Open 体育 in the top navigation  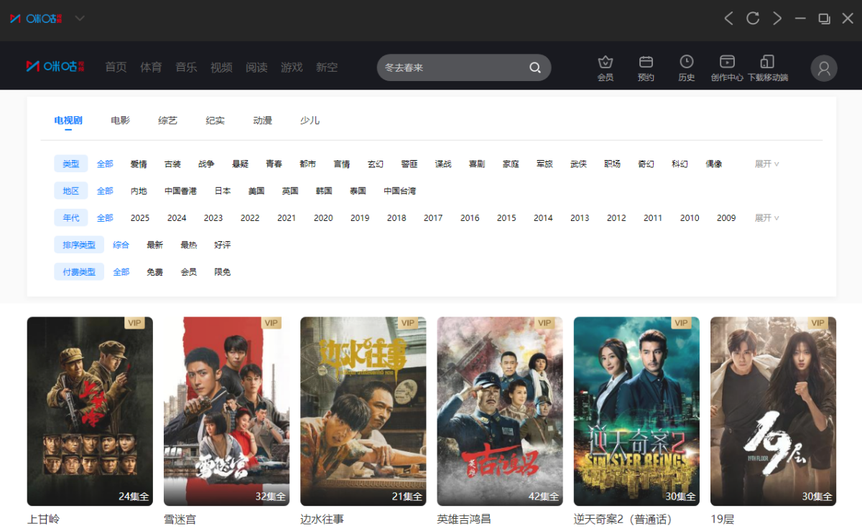[x=151, y=67]
